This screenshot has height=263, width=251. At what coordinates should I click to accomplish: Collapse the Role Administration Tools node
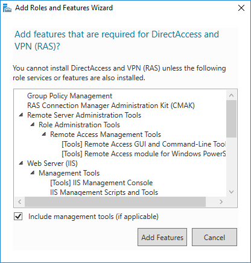(x=33, y=125)
